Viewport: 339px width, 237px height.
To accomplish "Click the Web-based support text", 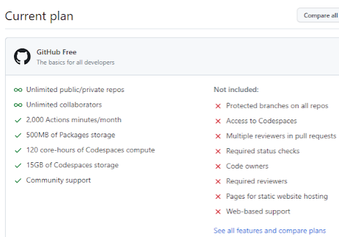I will (258, 211).
